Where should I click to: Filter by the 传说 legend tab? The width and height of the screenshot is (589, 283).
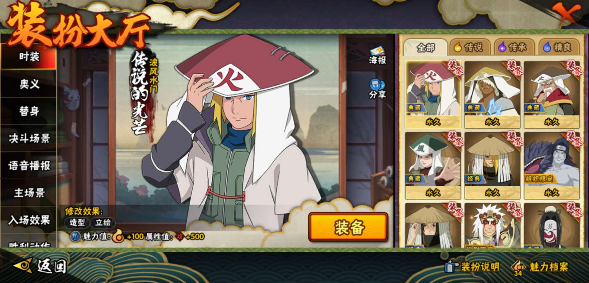coord(470,48)
